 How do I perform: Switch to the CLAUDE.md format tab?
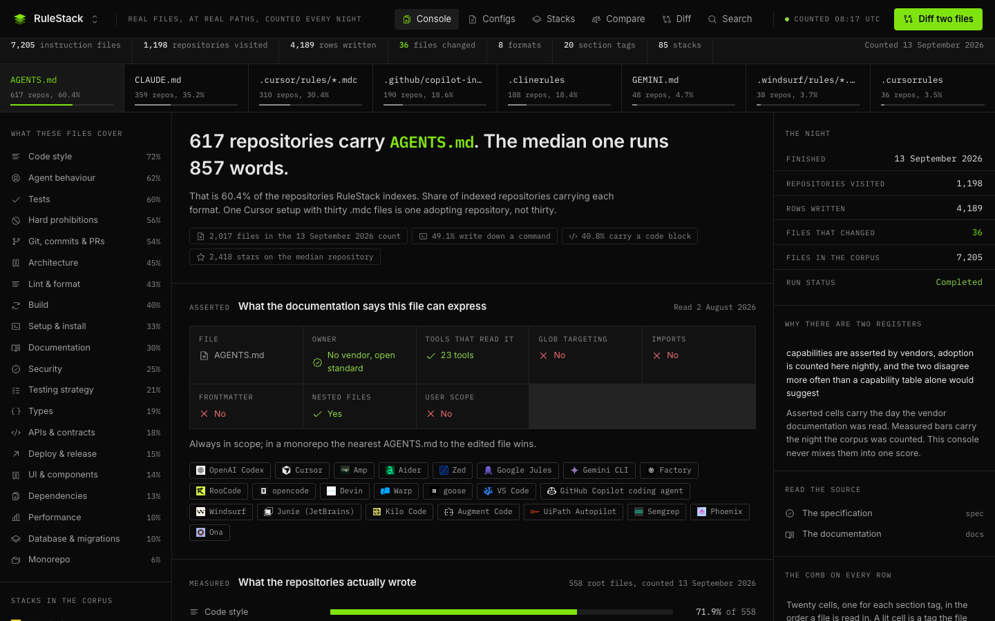pos(187,88)
